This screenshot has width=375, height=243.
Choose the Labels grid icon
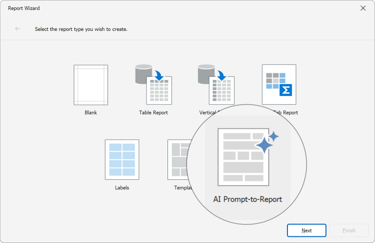(x=122, y=160)
